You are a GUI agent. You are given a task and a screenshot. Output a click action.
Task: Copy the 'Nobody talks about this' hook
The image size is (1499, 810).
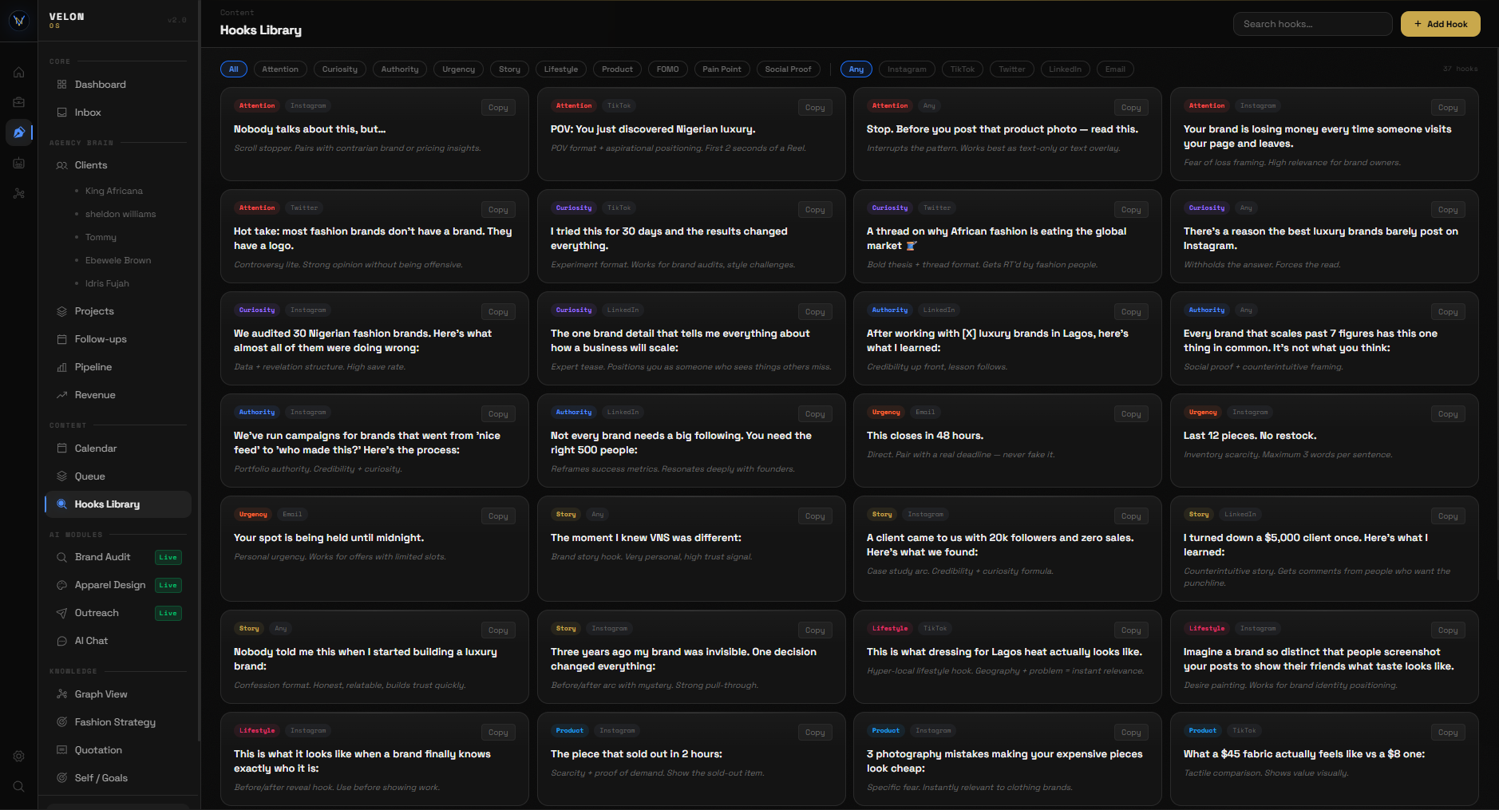point(498,108)
